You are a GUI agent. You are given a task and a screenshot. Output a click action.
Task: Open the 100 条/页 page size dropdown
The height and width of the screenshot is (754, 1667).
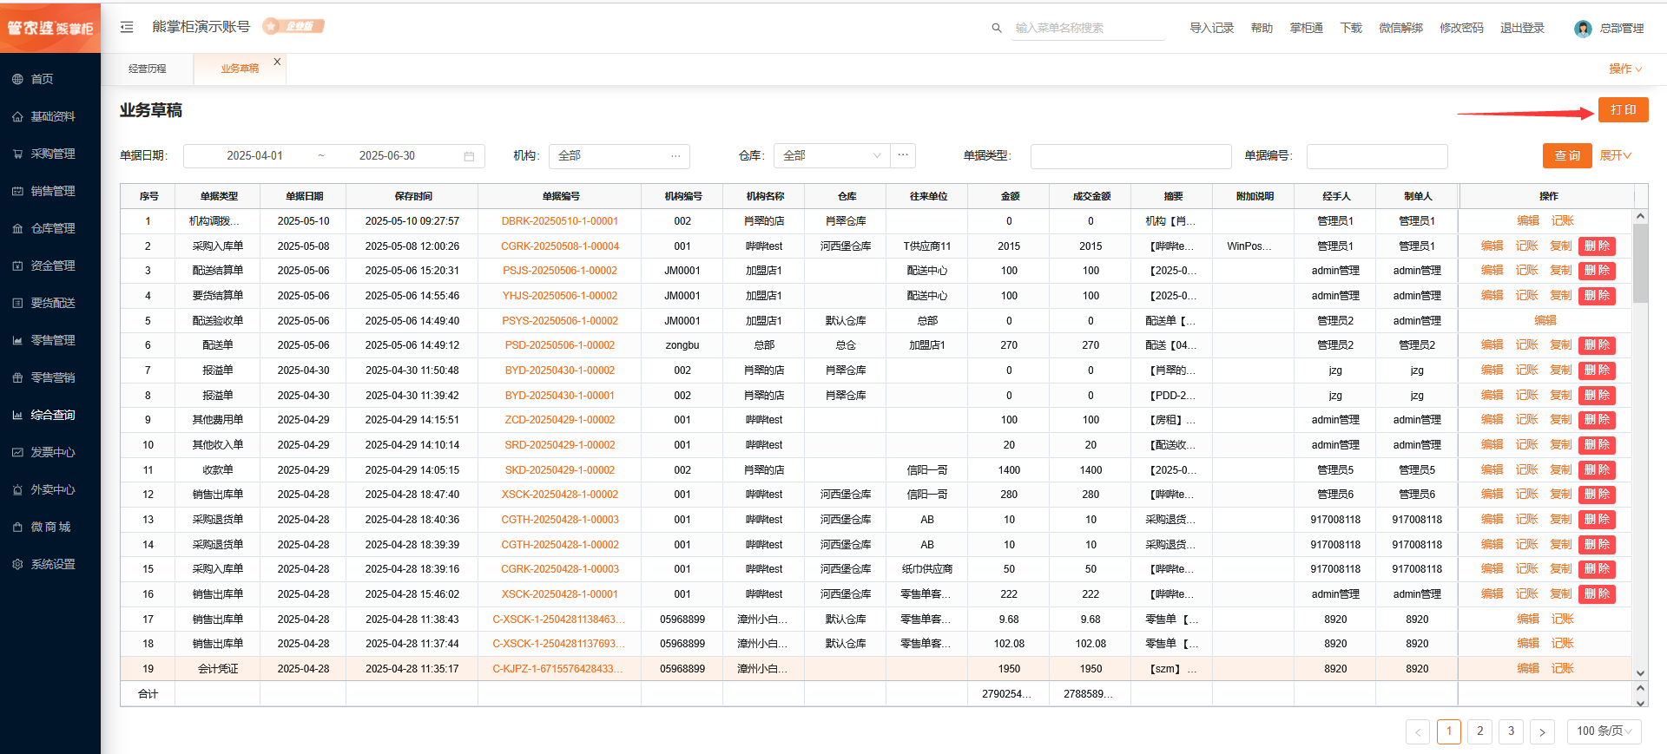1603,731
